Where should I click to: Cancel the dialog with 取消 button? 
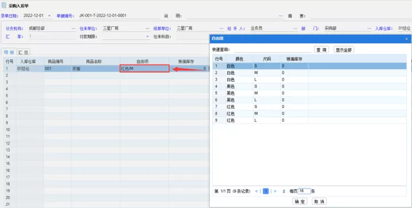(x=319, y=201)
